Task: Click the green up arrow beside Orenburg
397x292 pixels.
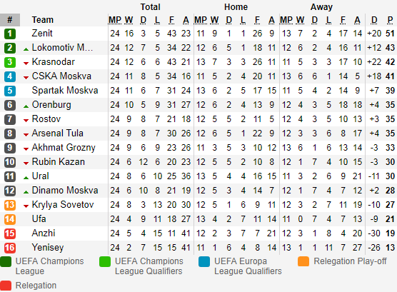Action: coord(26,106)
